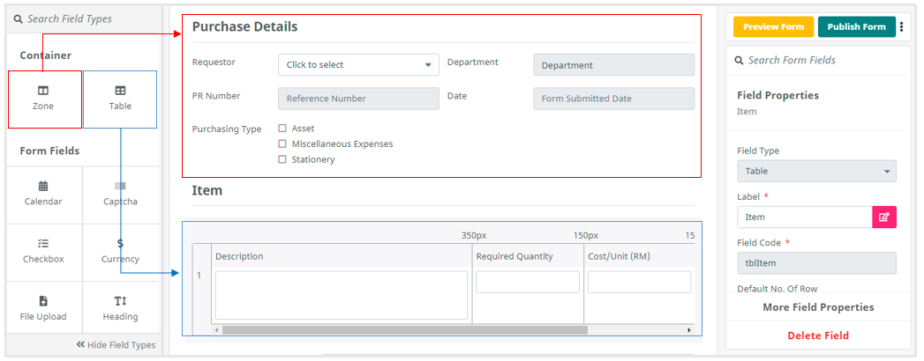This screenshot has height=361, width=924.
Task: Click the Label input containing Item
Action: 804,217
